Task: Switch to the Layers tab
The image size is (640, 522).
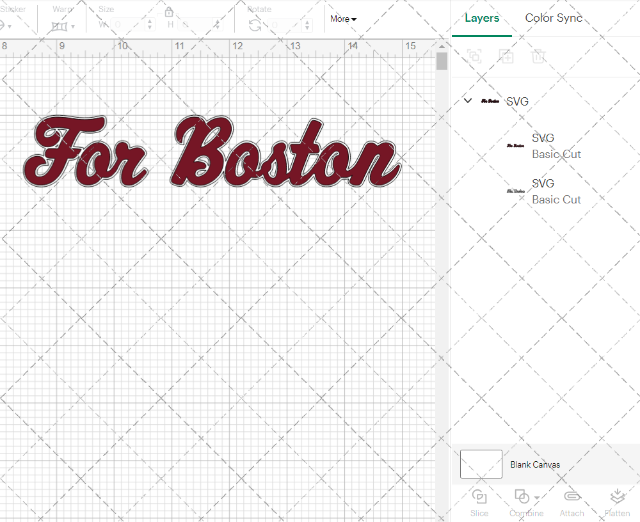Action: [482, 18]
